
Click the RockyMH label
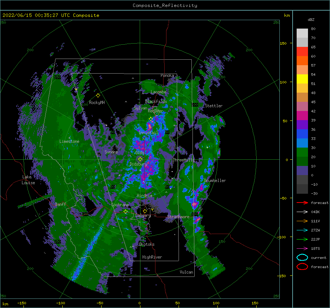97,103
